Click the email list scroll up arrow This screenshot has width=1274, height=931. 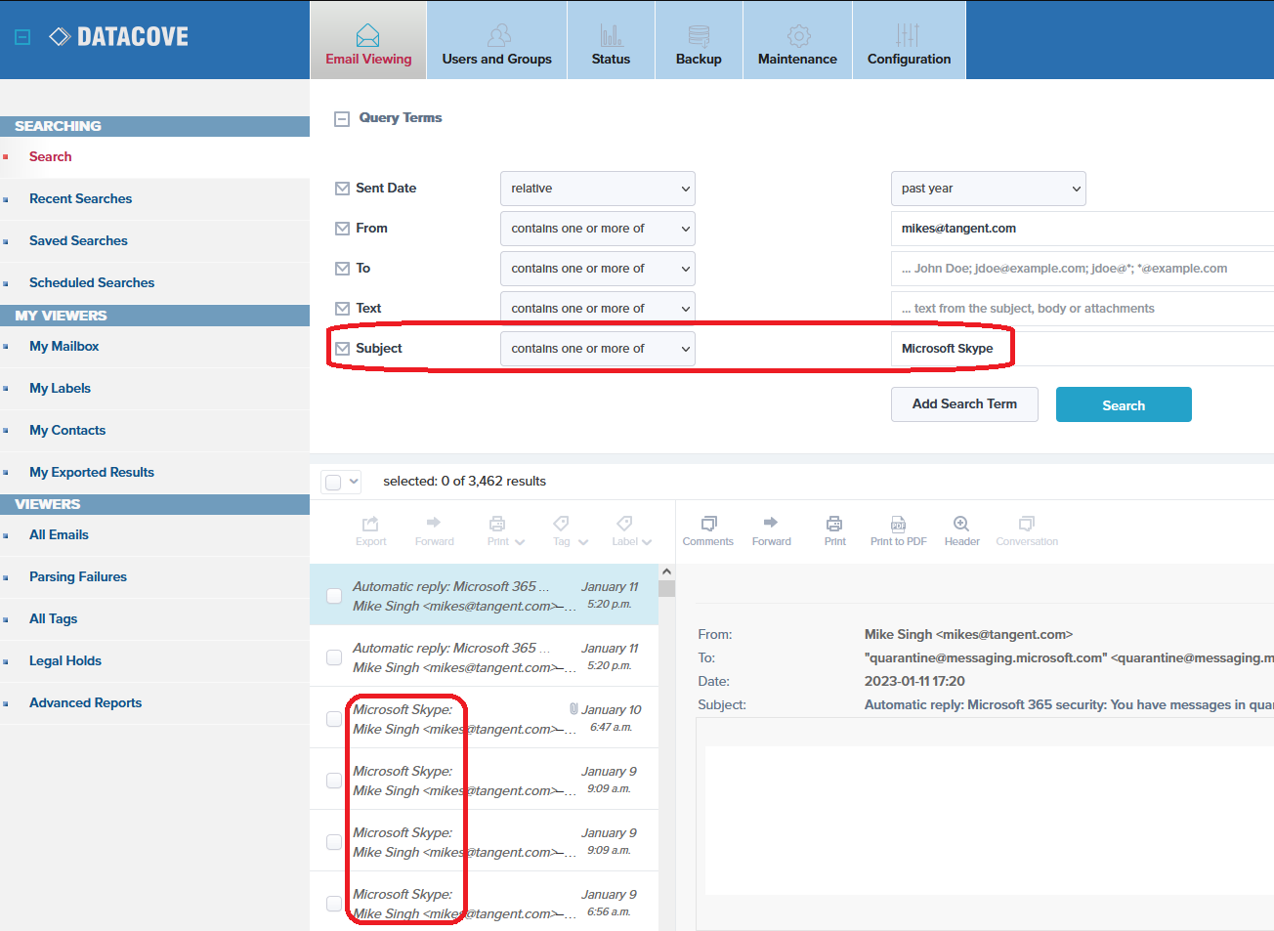666,571
